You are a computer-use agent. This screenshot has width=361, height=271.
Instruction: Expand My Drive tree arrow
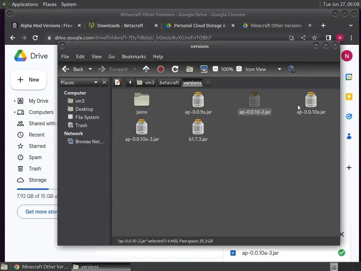click(14, 101)
